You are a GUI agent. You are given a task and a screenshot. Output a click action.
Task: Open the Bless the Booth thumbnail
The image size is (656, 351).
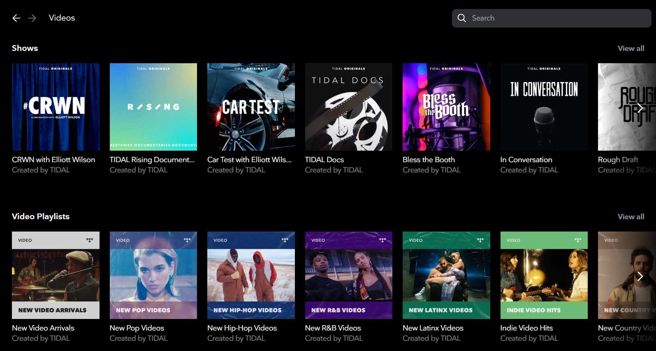[x=446, y=107]
